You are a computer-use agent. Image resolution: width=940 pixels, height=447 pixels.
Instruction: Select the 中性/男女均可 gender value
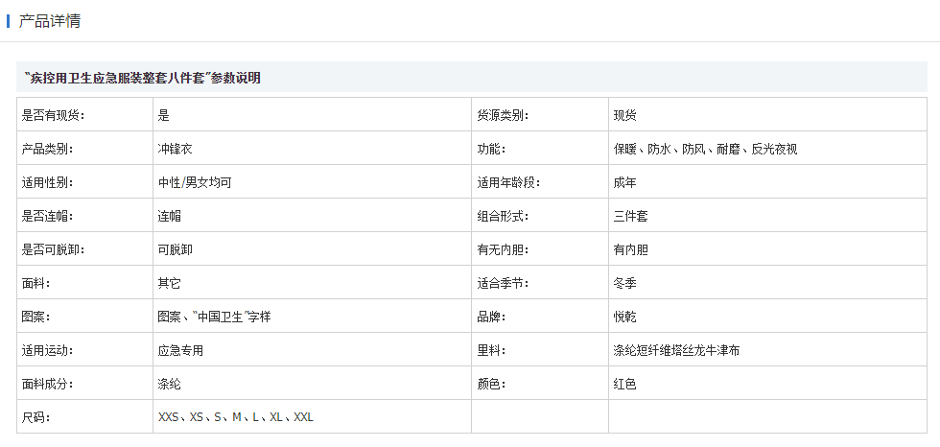(195, 183)
